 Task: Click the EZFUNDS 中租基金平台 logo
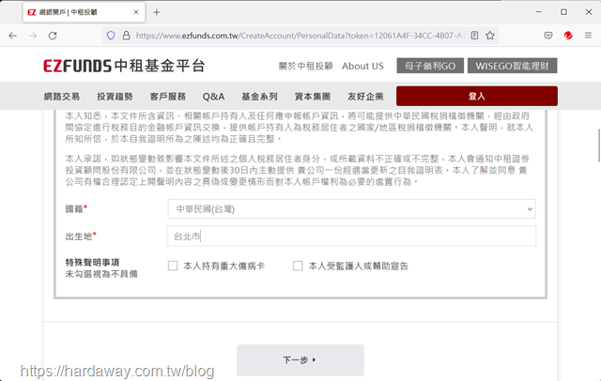[x=124, y=66]
